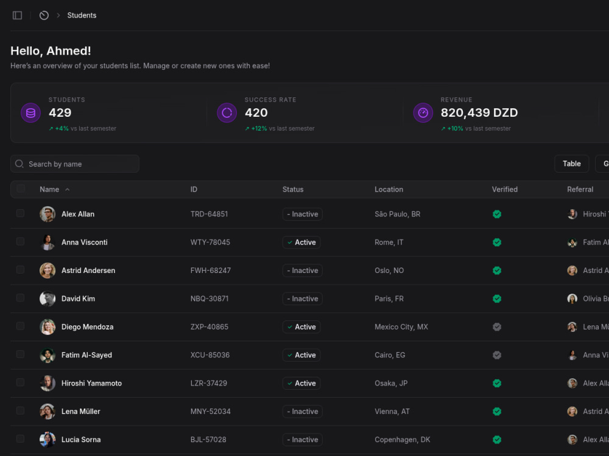Click the 820,439 DZD revenue value
Image resolution: width=609 pixels, height=456 pixels.
pyautogui.click(x=479, y=113)
